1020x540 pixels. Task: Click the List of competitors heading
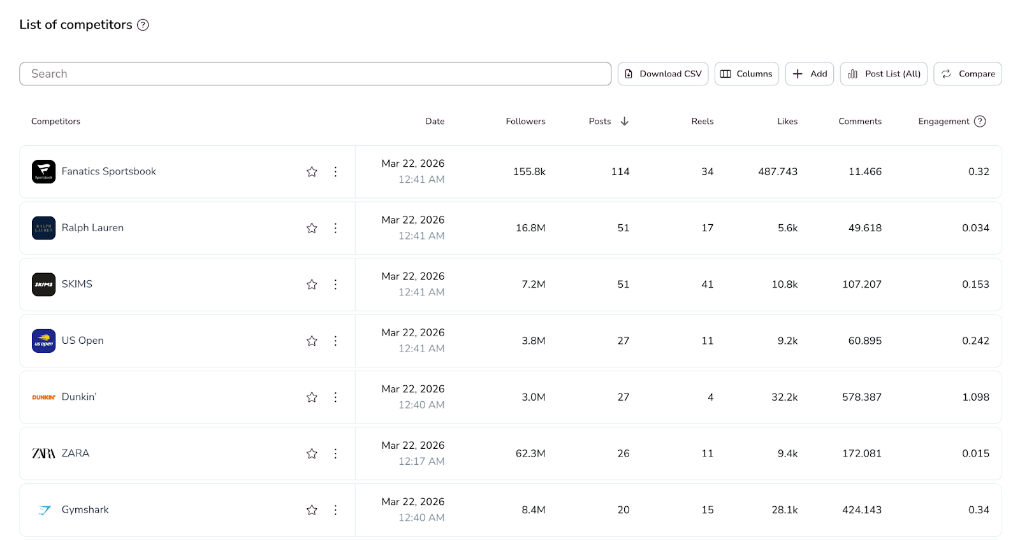(76, 25)
